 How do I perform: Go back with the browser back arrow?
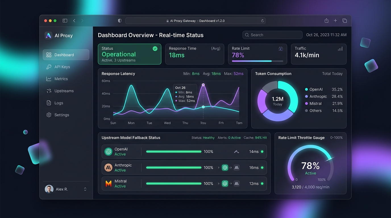pyautogui.click(x=74, y=21)
